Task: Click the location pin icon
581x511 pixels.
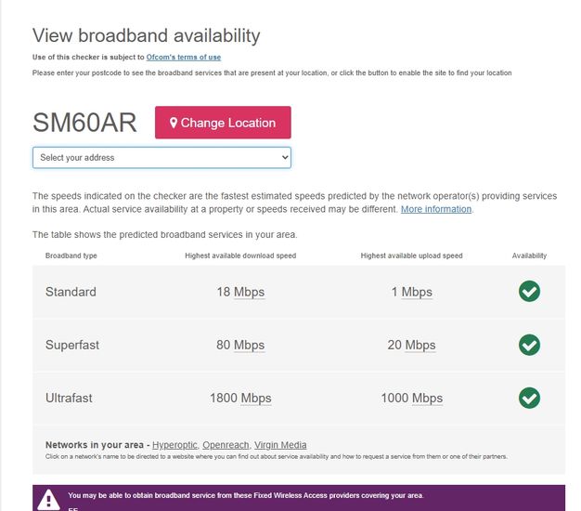Action: click(x=174, y=123)
